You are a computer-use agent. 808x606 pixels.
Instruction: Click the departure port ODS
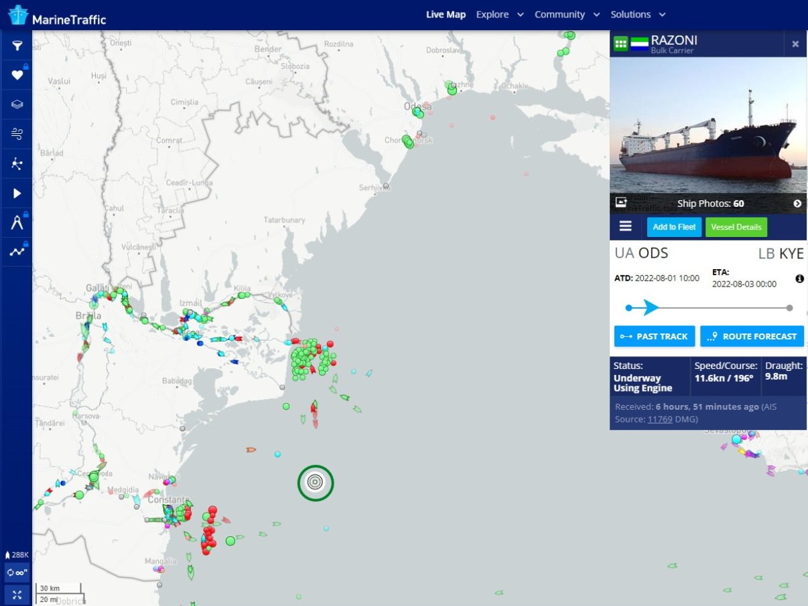(653, 253)
